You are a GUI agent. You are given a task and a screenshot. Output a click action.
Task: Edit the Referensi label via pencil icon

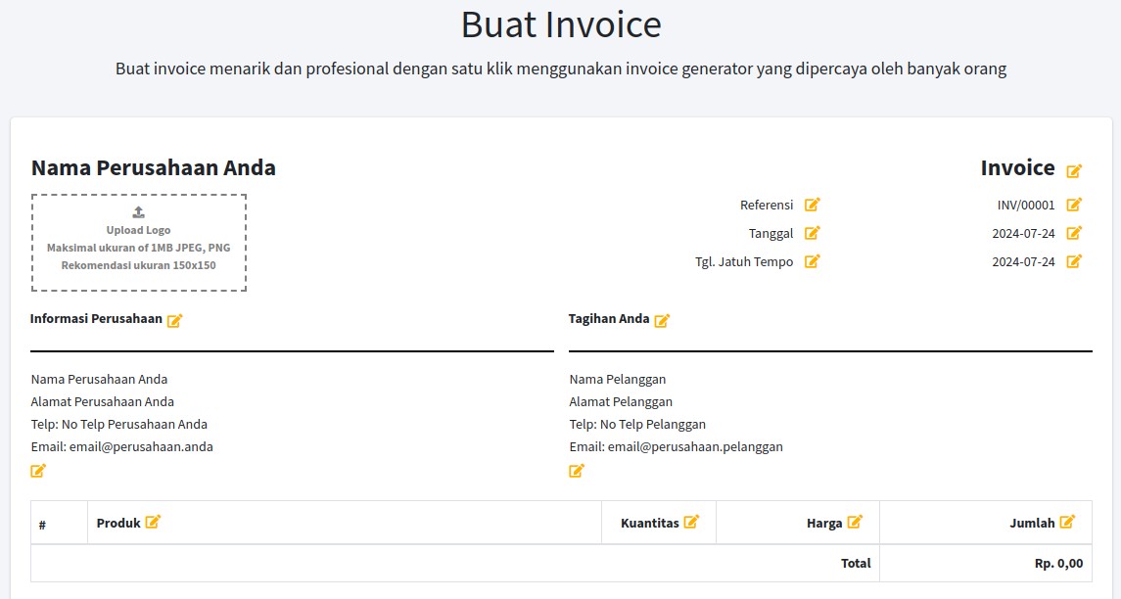pos(813,205)
